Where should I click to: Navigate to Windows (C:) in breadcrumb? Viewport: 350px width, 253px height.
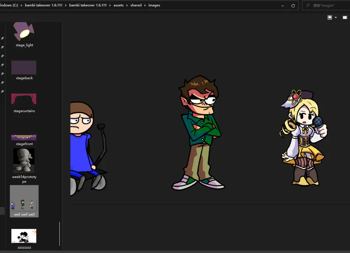point(9,5)
